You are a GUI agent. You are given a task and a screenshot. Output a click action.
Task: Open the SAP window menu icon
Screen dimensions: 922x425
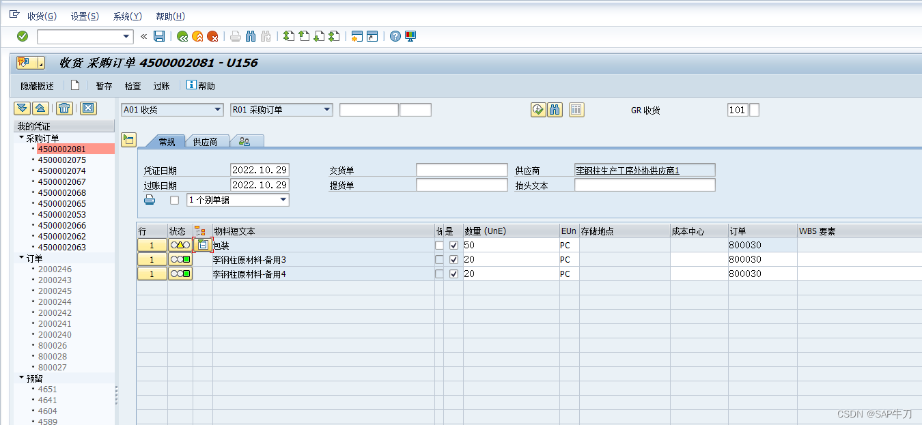14,15
